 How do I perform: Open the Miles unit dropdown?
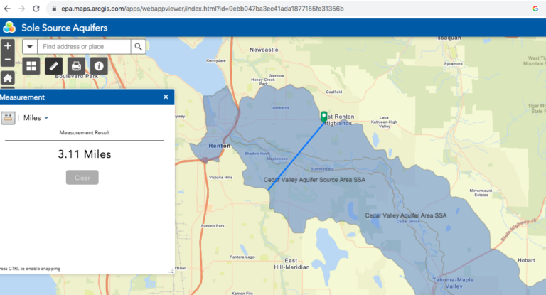point(36,118)
